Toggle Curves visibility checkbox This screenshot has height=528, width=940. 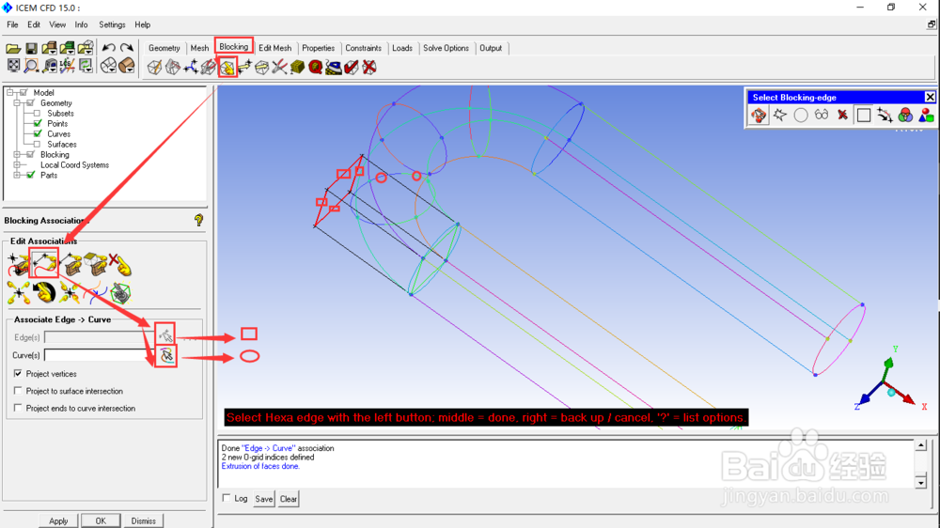[38, 133]
